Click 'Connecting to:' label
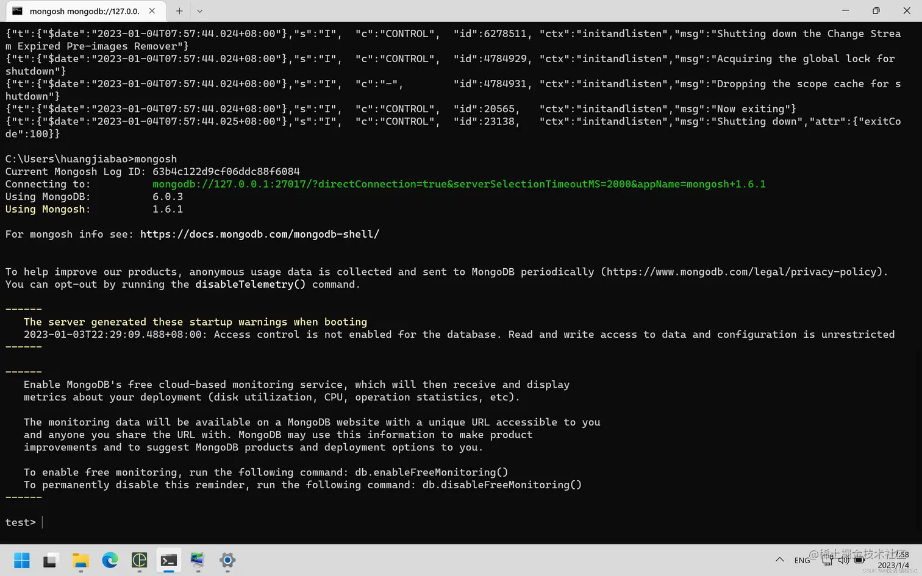Viewport: 922px width, 576px height. point(48,184)
